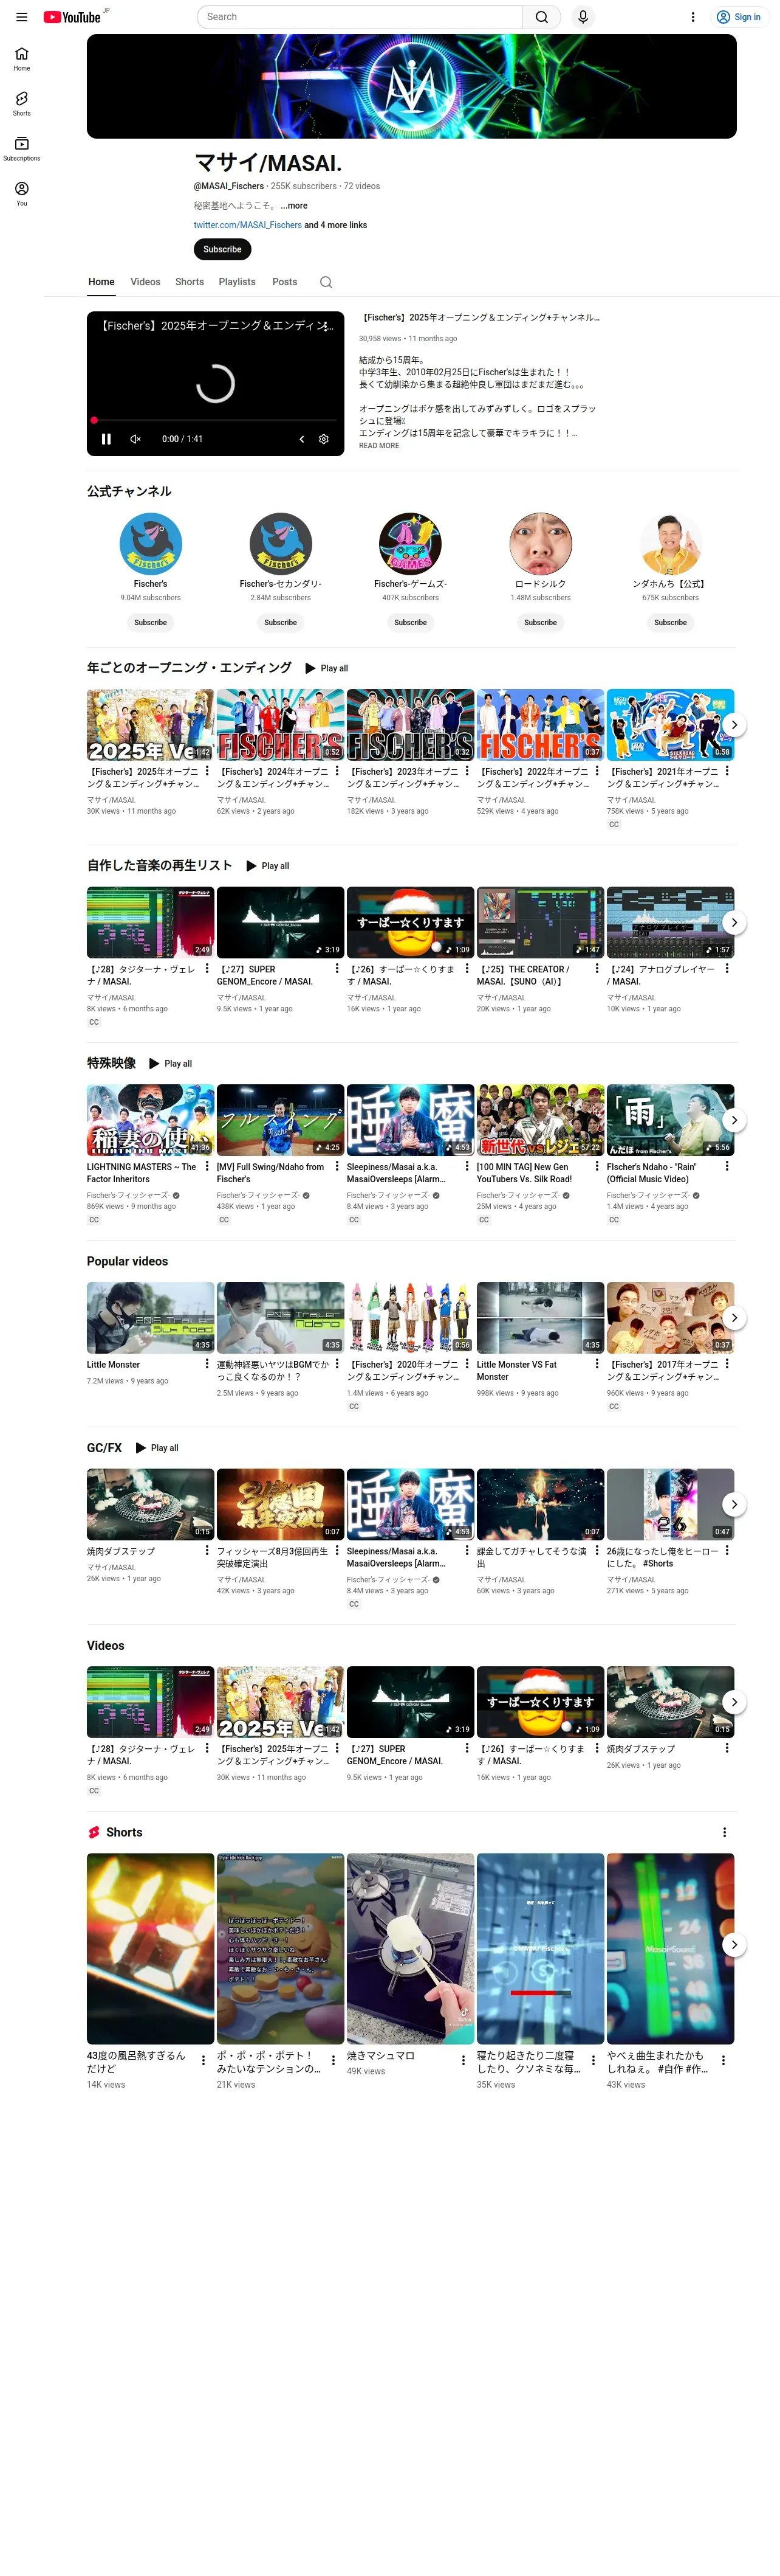Open Shorts in sidebar

coord(22,104)
